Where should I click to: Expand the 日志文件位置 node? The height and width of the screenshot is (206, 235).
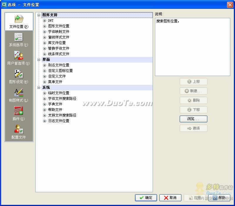(x=44, y=121)
